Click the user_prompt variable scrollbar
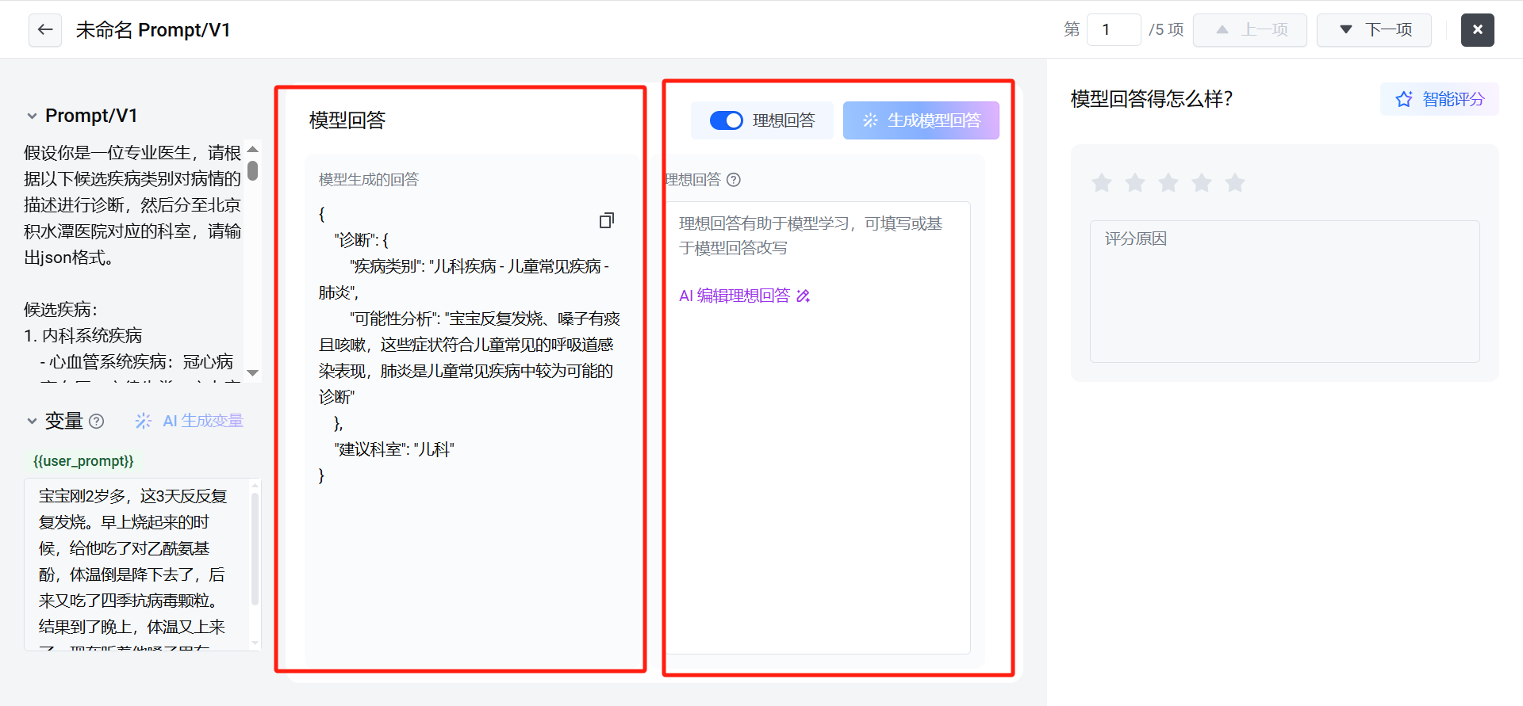 pyautogui.click(x=255, y=549)
